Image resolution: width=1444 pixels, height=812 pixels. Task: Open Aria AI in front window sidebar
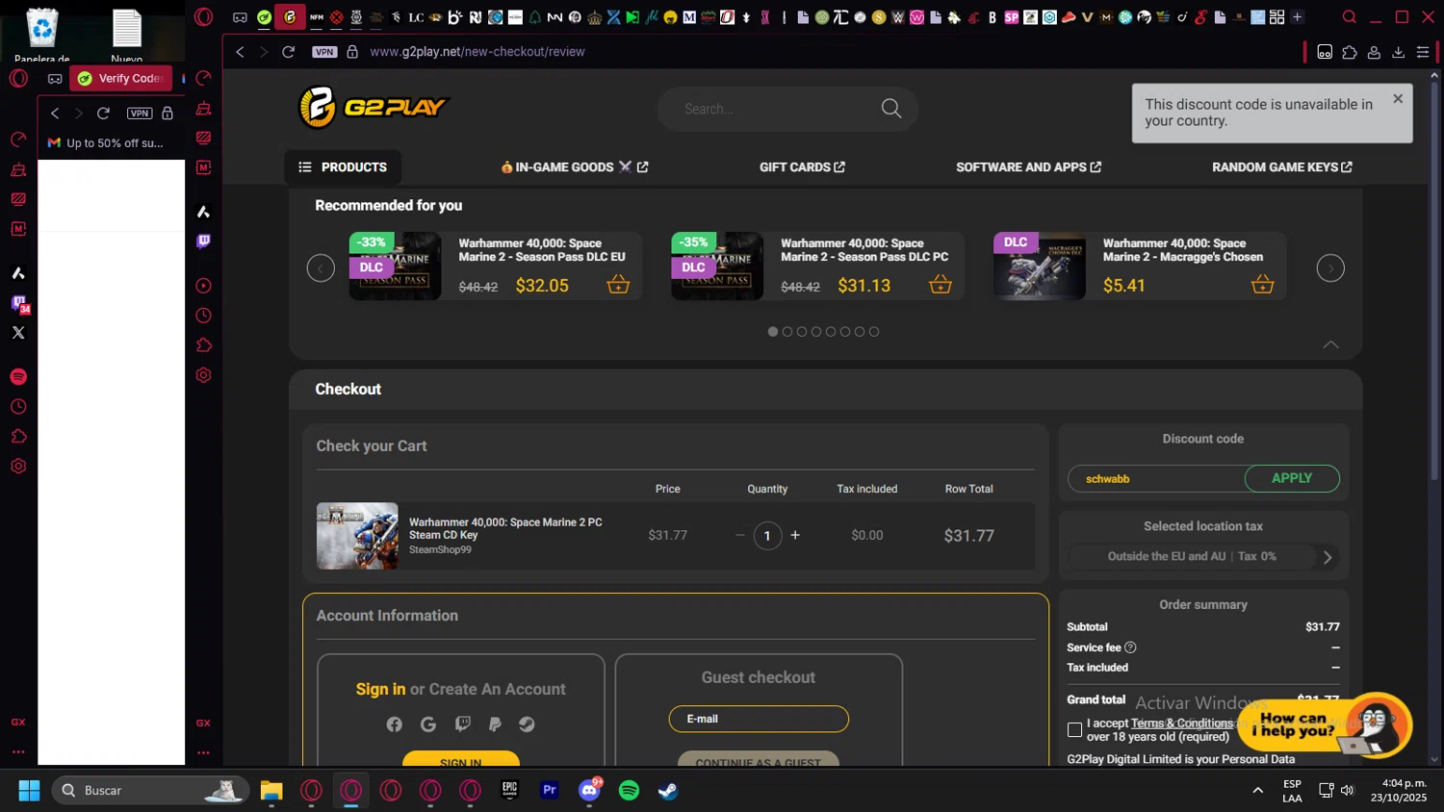pos(203,211)
